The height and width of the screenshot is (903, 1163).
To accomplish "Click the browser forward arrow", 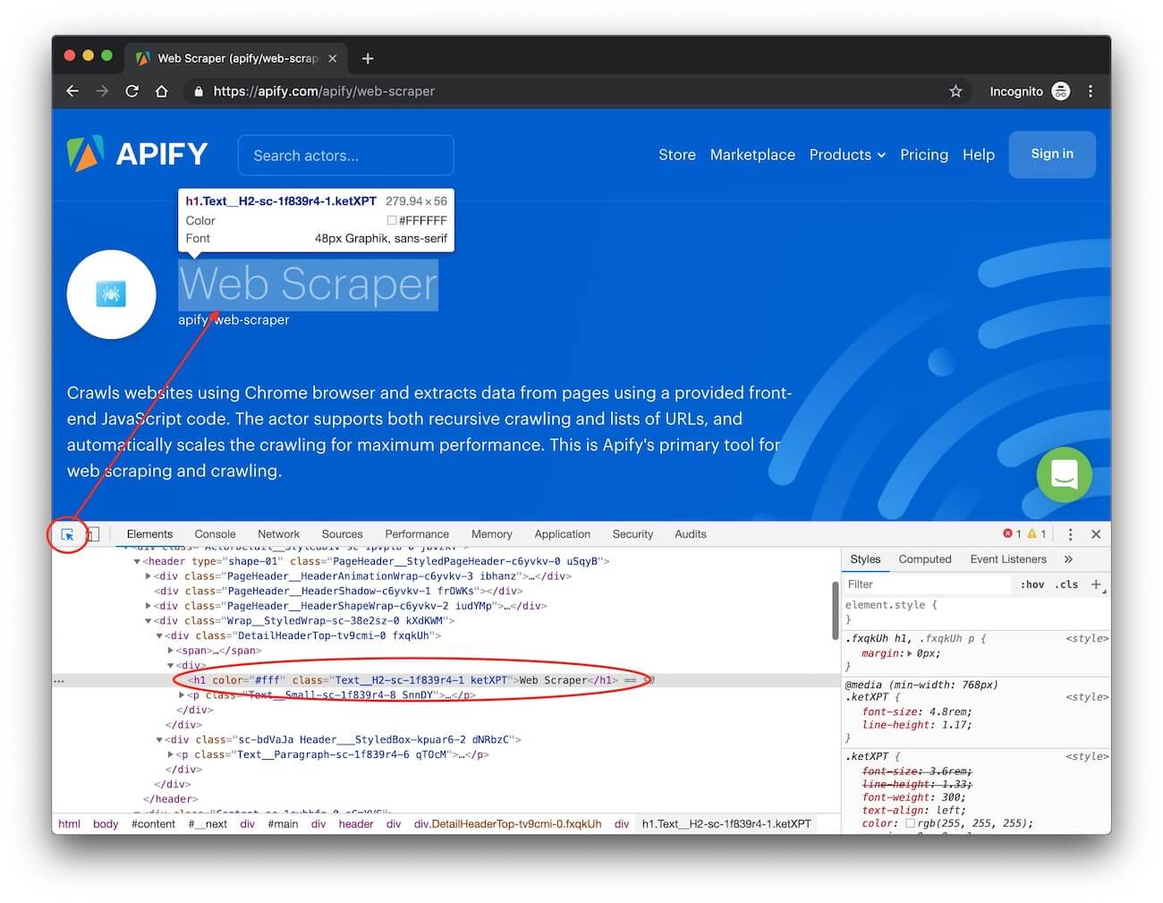I will tap(102, 91).
